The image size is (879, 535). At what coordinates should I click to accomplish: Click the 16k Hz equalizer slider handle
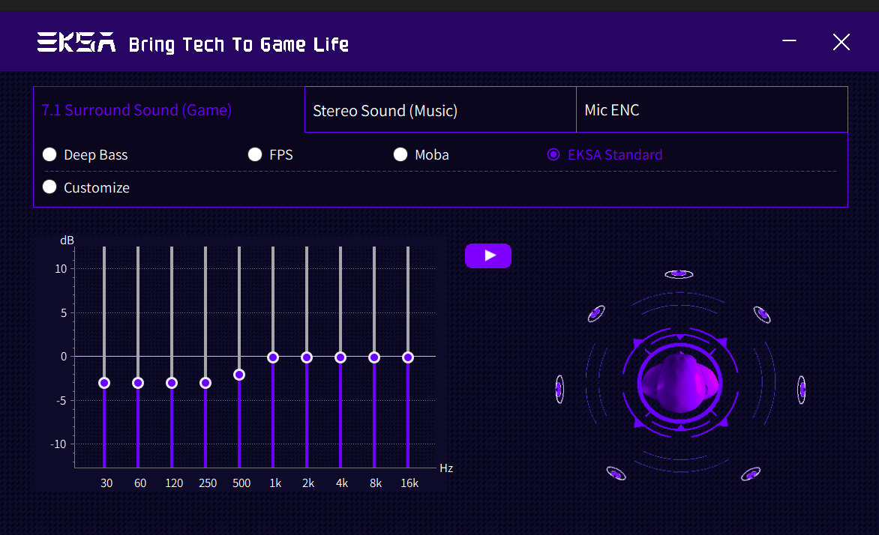pos(408,357)
